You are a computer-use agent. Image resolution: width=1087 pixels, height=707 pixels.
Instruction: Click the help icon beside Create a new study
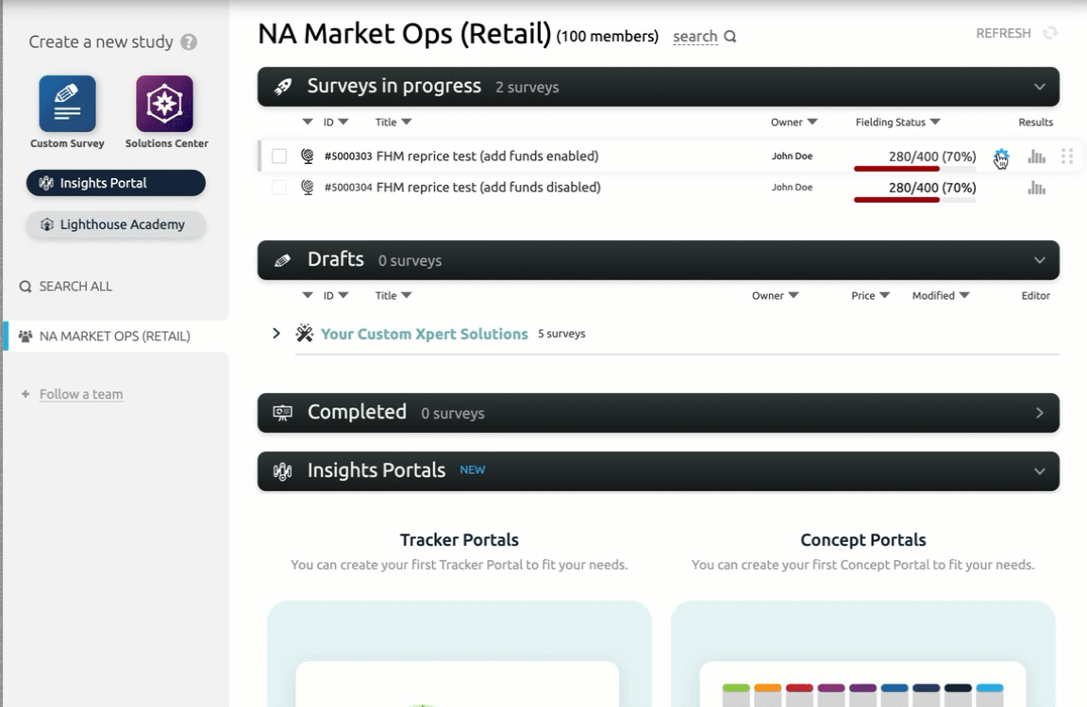(189, 42)
